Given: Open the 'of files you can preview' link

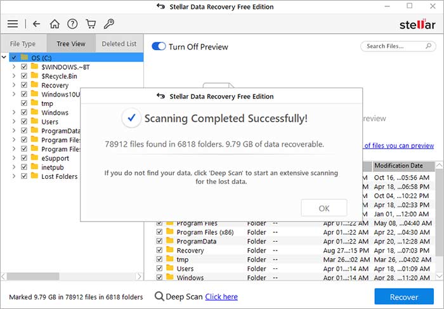Looking at the screenshot, I should 399,145.
